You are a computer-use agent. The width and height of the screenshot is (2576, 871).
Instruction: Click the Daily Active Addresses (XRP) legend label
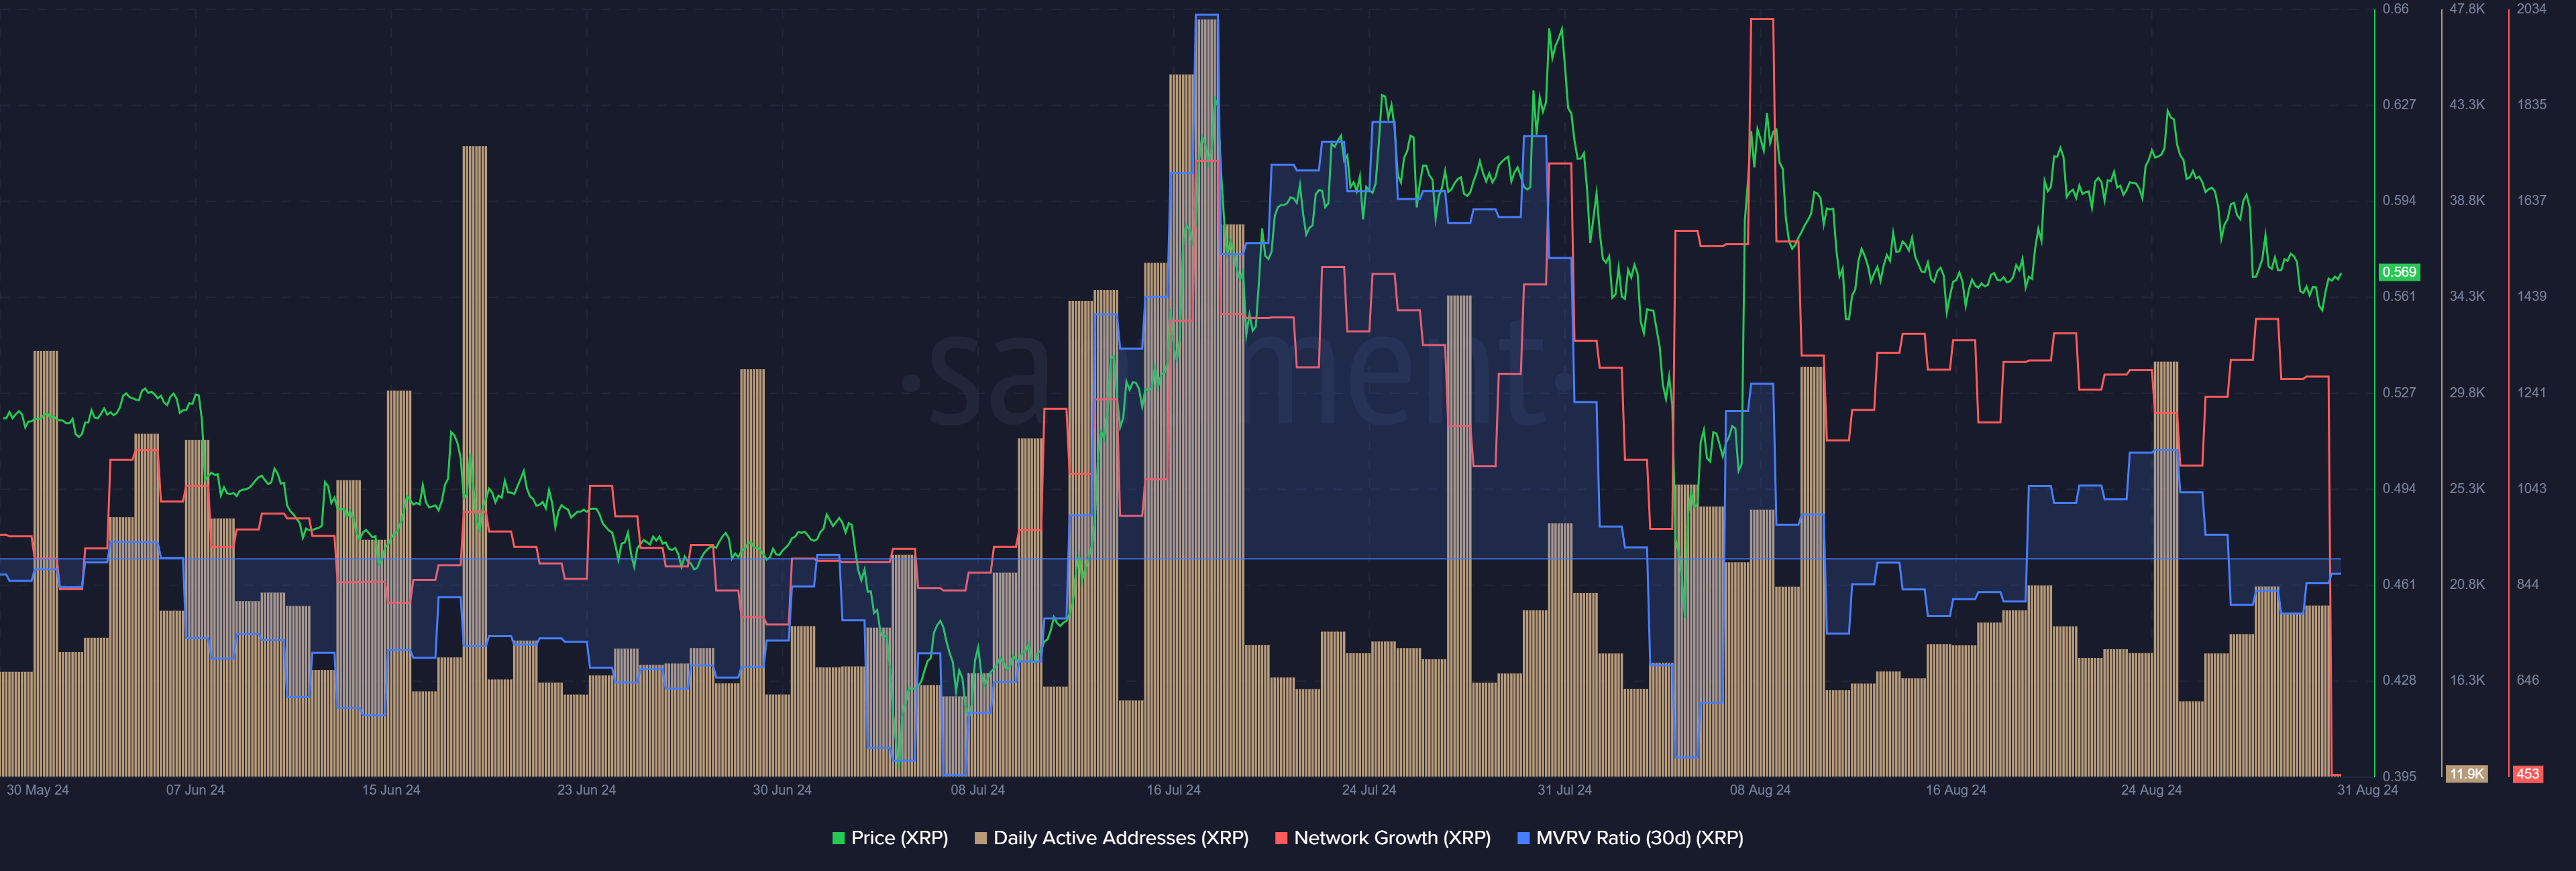(1120, 838)
